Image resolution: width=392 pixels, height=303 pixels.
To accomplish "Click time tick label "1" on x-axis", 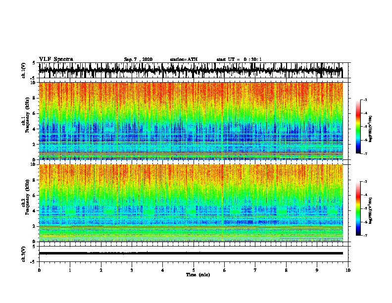I will coord(70,270).
